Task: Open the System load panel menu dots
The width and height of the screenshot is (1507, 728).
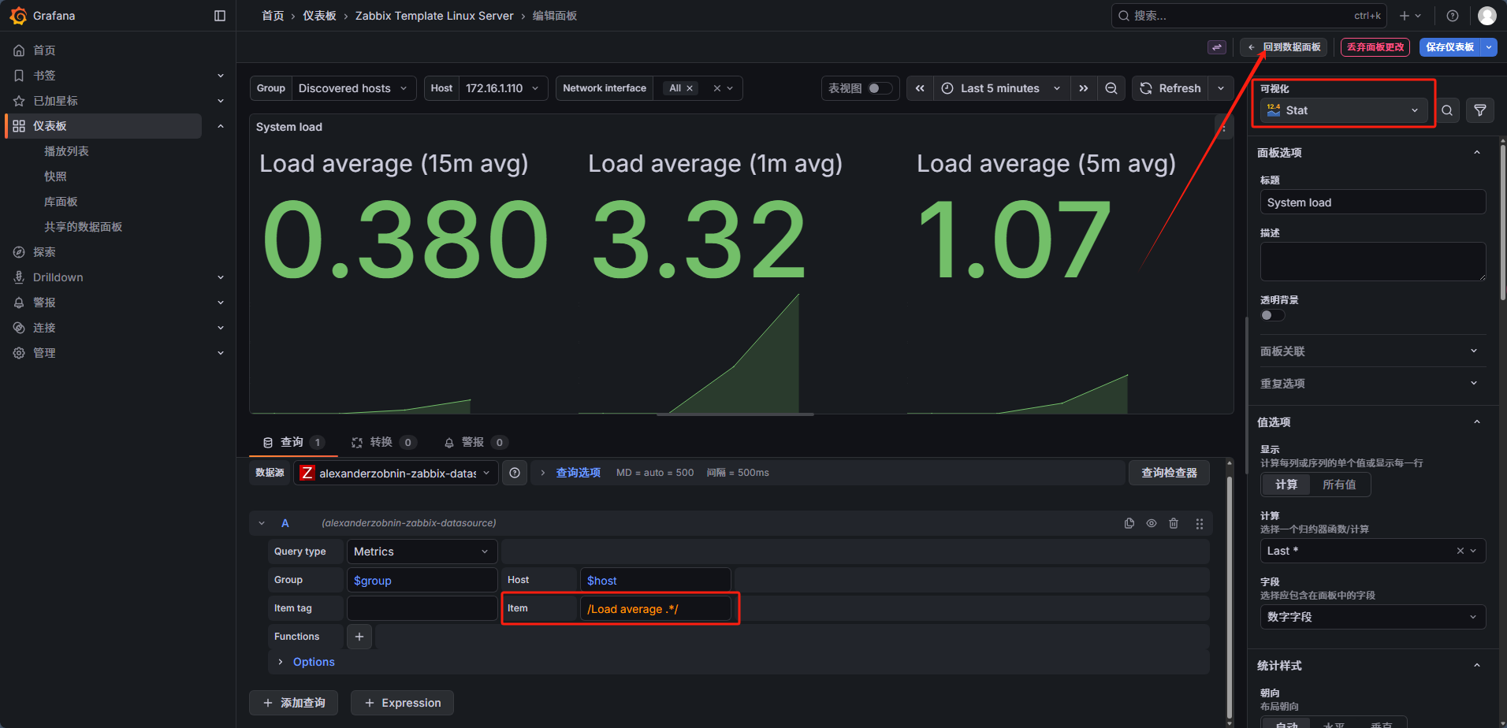Action: [1223, 128]
